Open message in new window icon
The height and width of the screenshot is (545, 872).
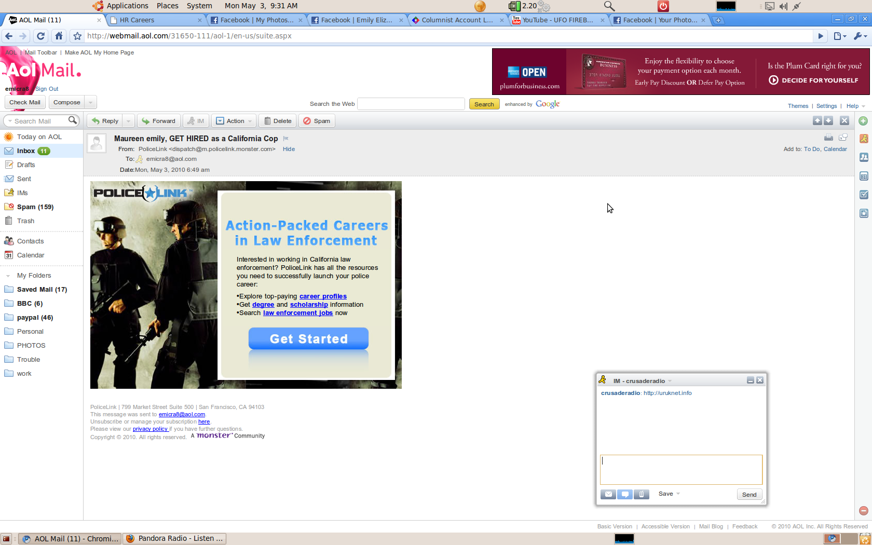tap(843, 138)
